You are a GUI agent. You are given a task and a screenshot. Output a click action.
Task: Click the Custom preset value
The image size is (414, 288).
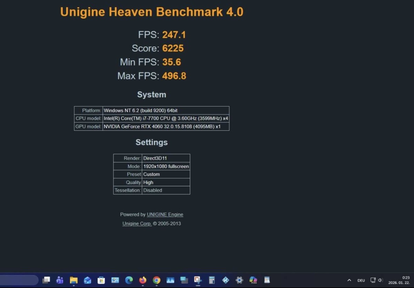166,174
